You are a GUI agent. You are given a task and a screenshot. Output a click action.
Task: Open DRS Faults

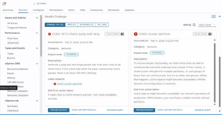coord(11,74)
